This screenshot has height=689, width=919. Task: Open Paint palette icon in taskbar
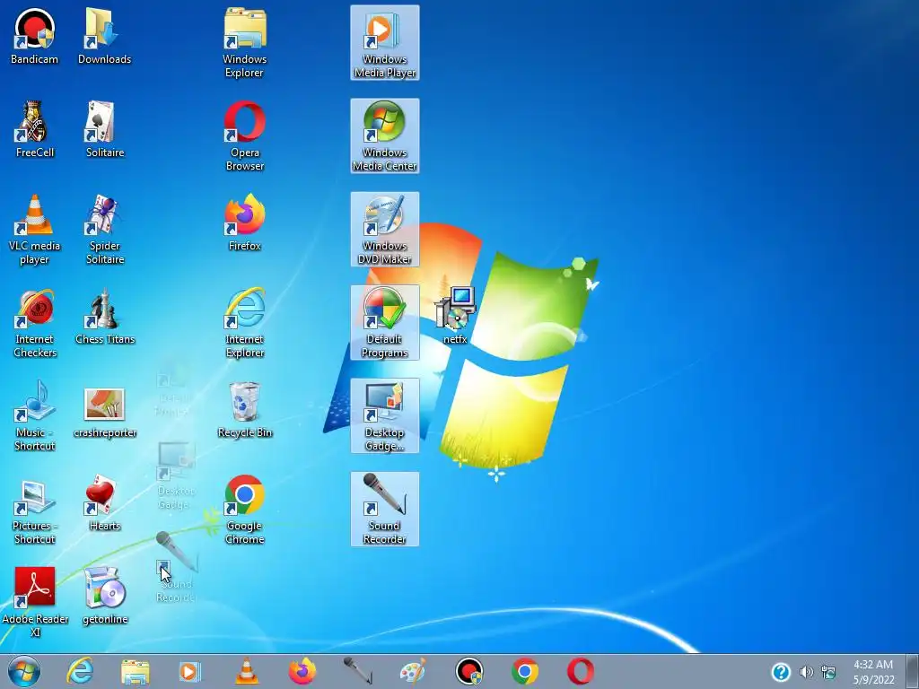413,671
